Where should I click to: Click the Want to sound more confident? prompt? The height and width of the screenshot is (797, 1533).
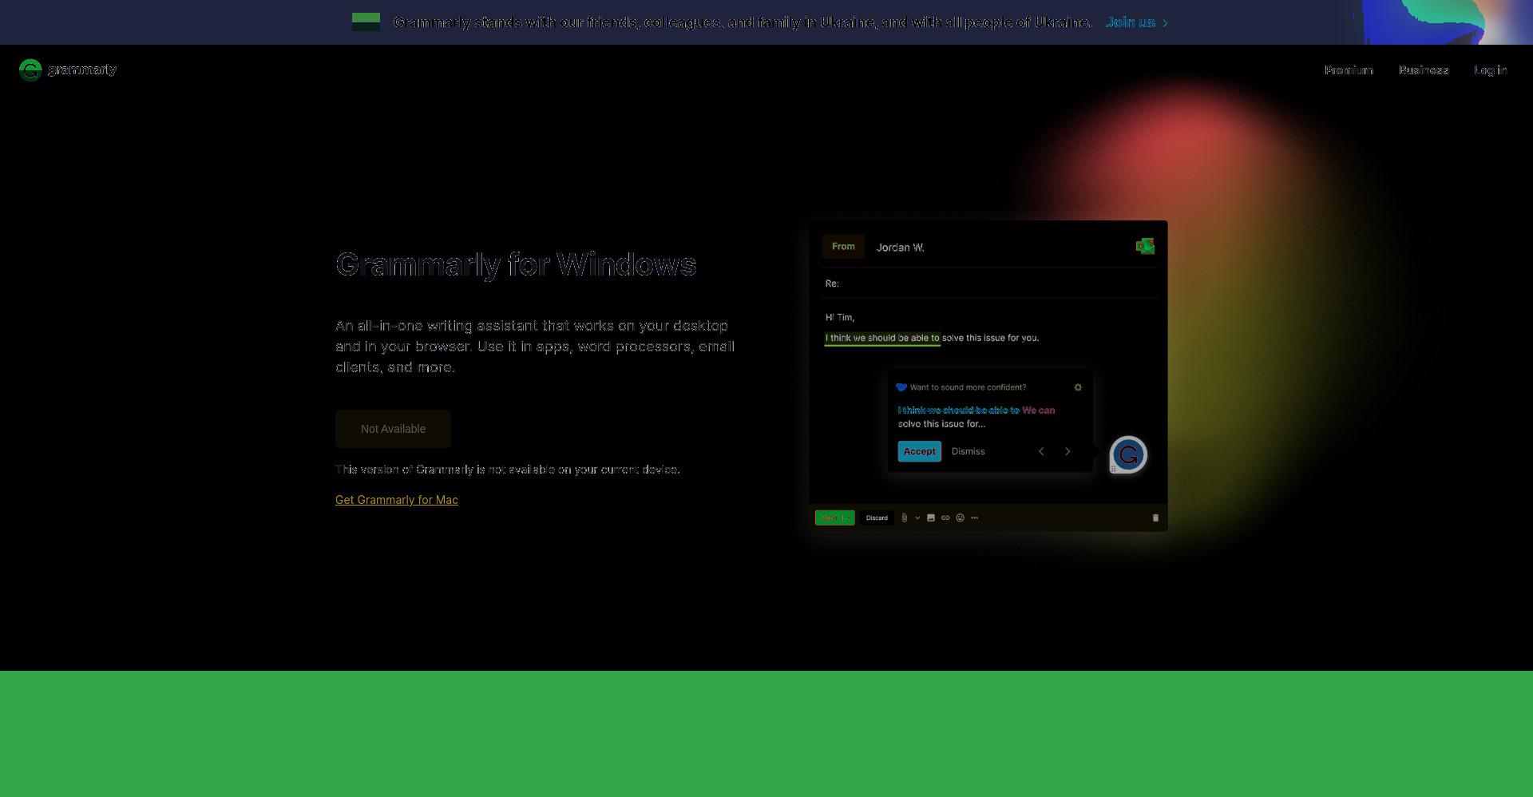968,387
